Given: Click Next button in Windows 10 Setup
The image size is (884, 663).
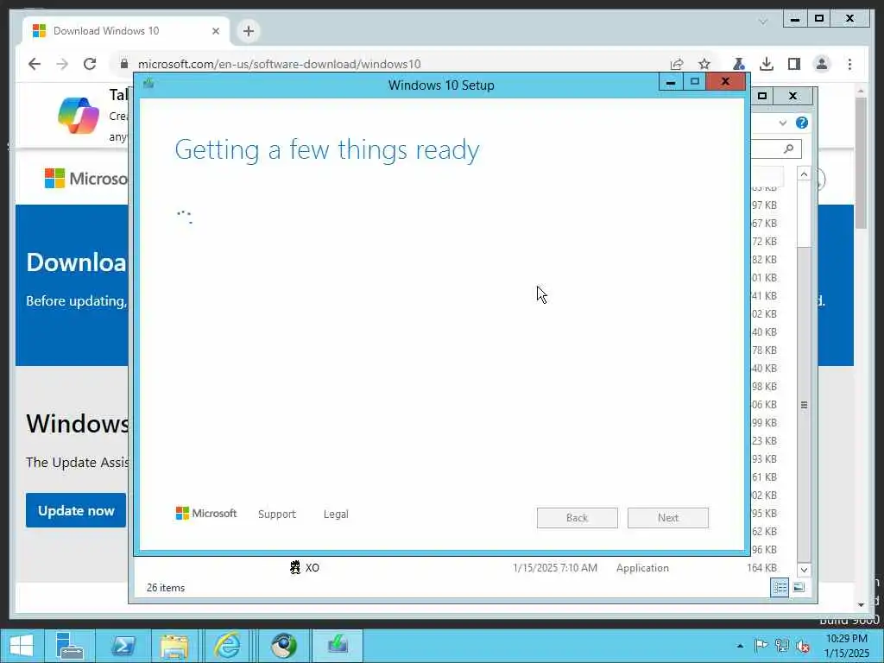Looking at the screenshot, I should point(668,518).
